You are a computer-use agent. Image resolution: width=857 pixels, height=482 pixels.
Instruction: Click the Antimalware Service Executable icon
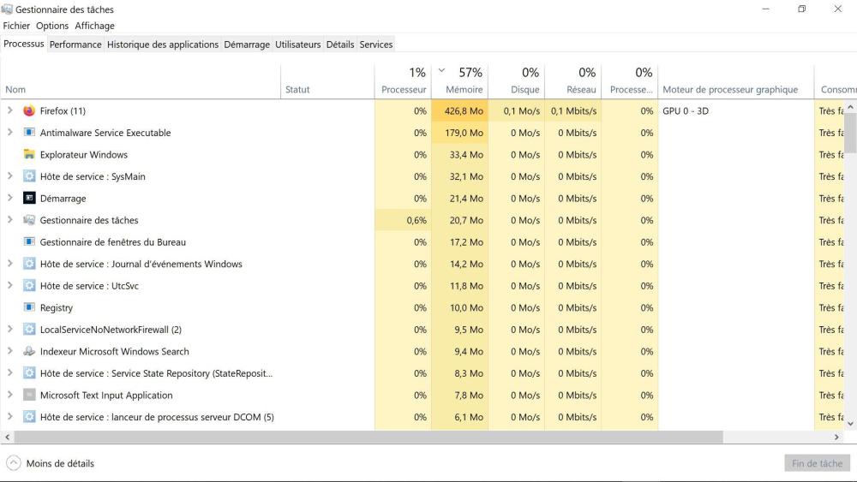29,133
